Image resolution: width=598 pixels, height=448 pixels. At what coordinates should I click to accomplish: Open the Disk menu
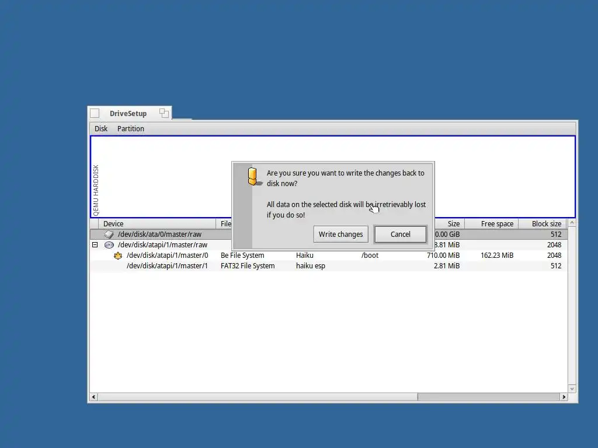[x=101, y=129]
